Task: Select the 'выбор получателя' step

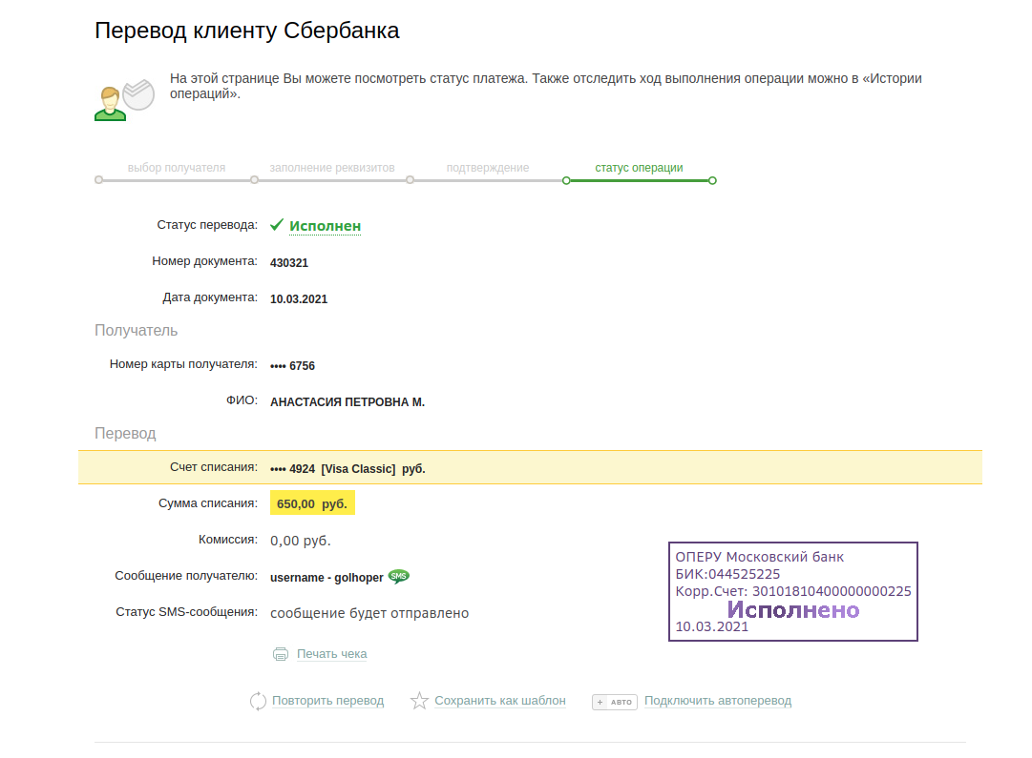Action: (x=177, y=168)
